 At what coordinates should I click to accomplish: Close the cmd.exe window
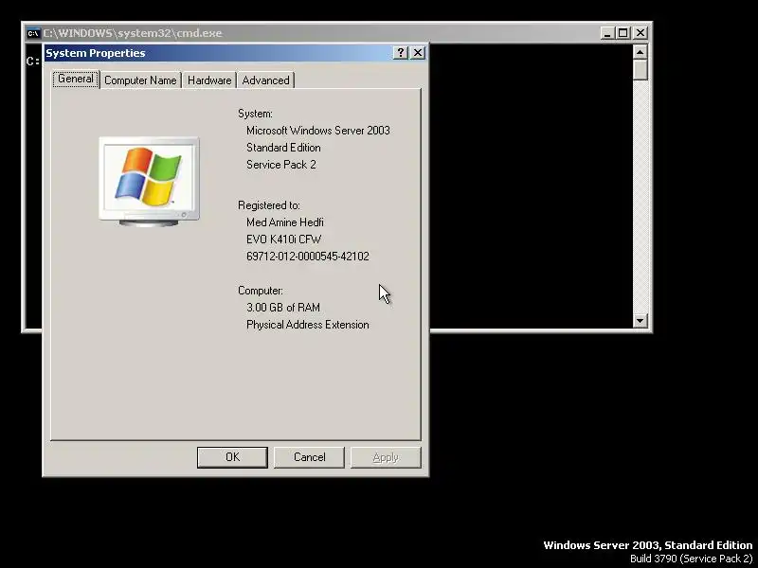pos(641,33)
